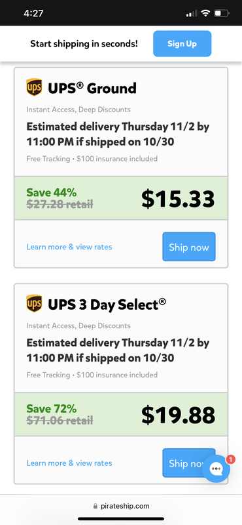
Task: Click Ship now for UPS Ground
Action: tap(189, 247)
